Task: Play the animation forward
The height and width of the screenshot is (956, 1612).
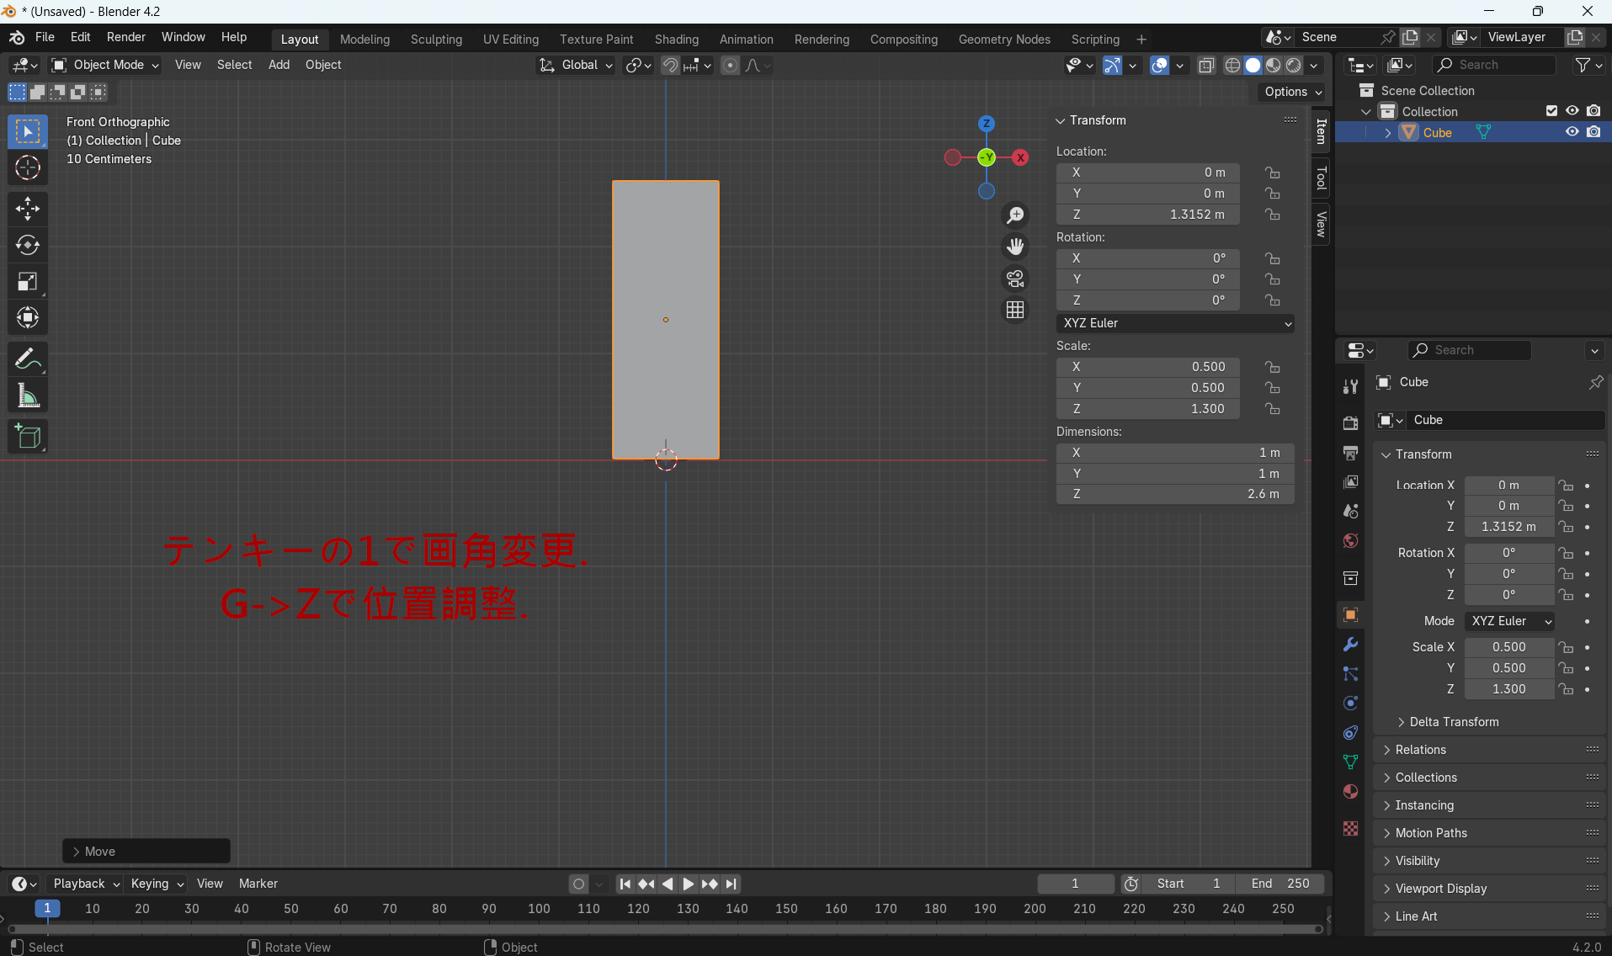Action: tap(689, 884)
